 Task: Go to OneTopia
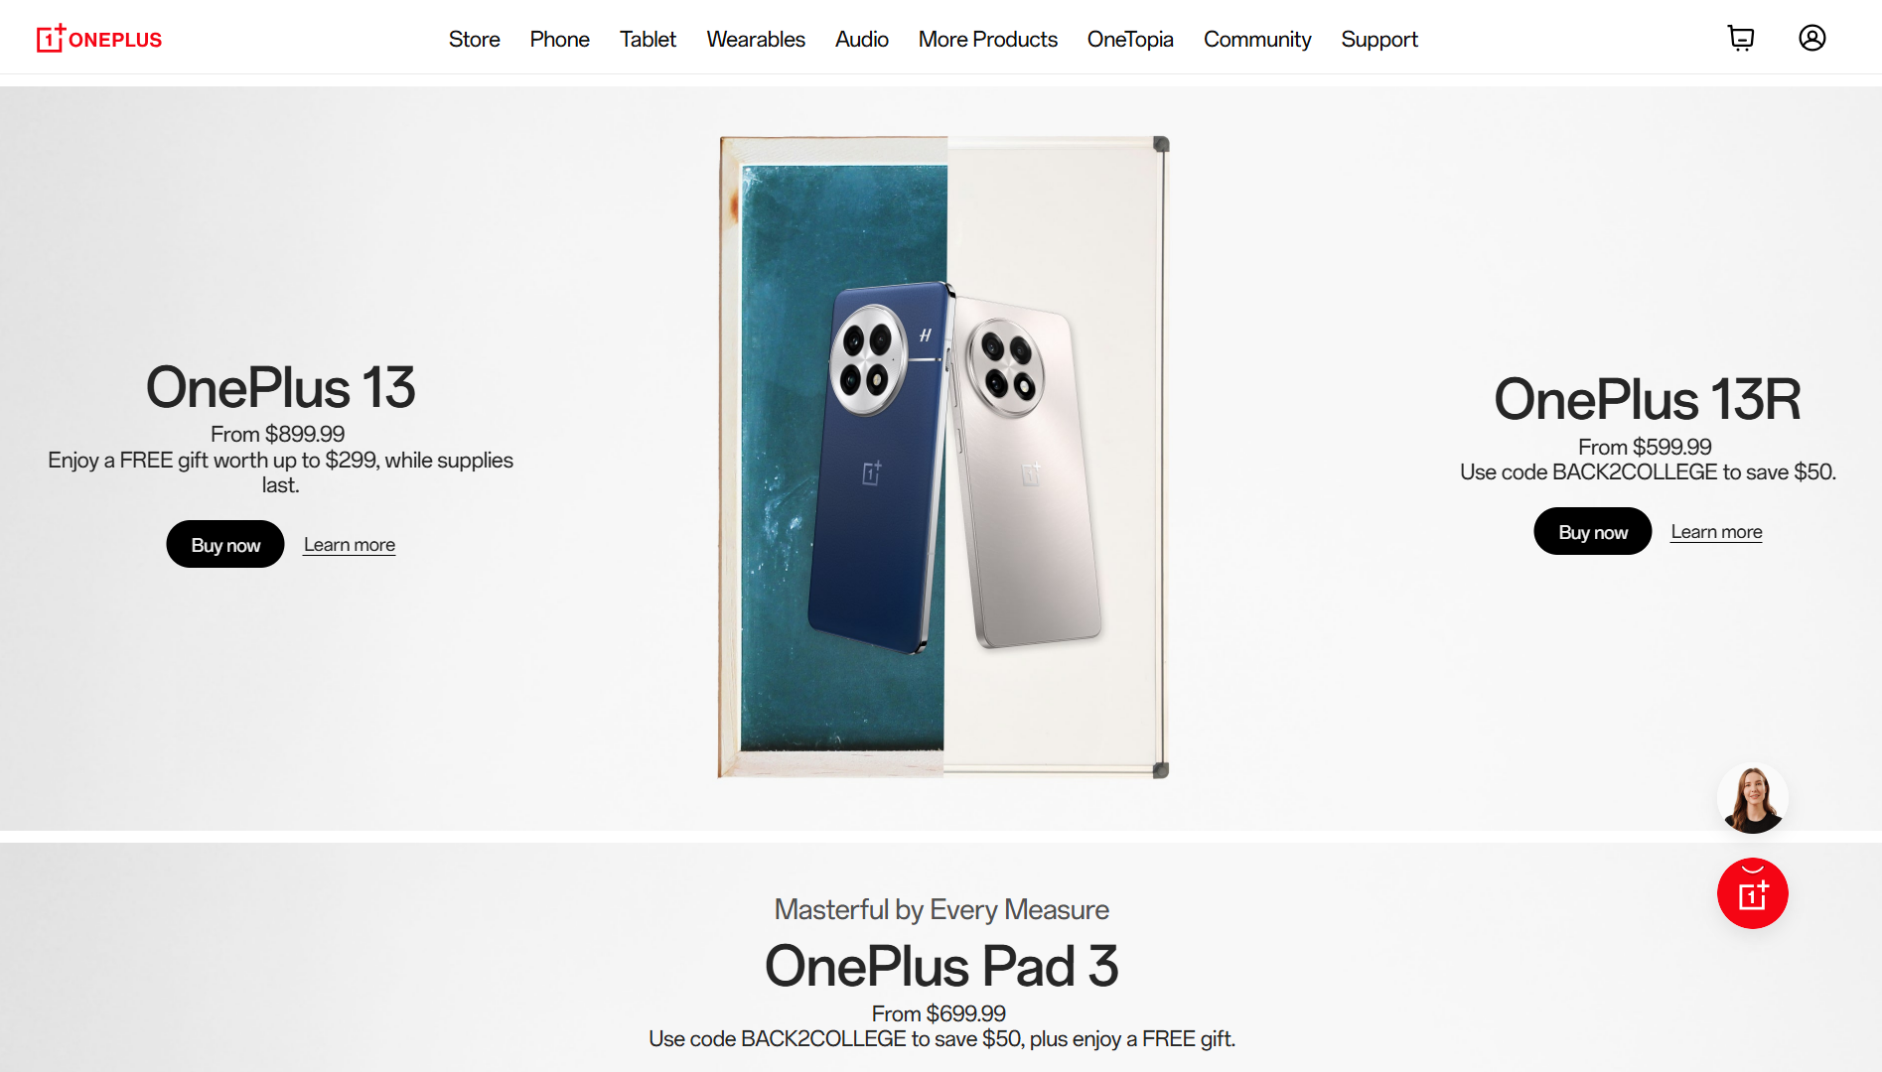click(x=1130, y=39)
